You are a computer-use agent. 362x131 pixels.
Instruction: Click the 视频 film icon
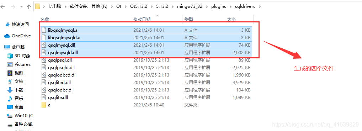pyautogui.click(x=10, y=73)
